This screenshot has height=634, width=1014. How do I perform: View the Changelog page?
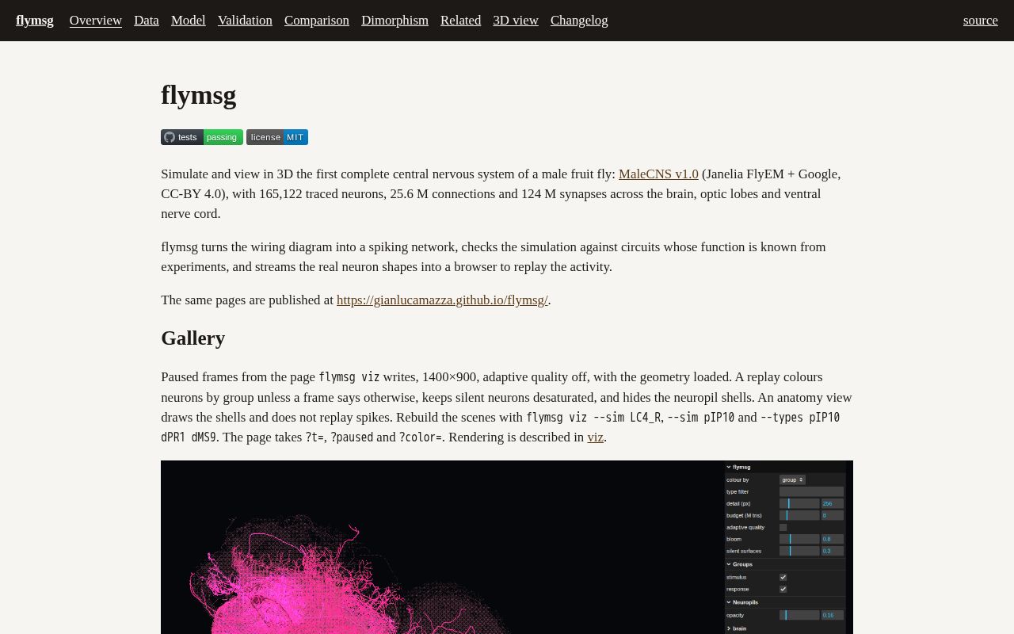click(579, 21)
